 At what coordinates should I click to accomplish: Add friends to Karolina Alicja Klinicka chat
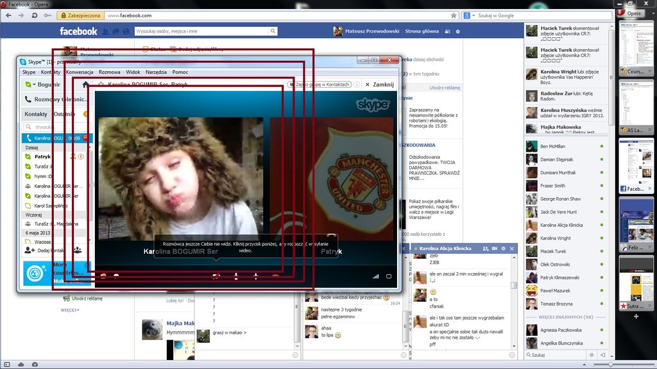[486, 249]
